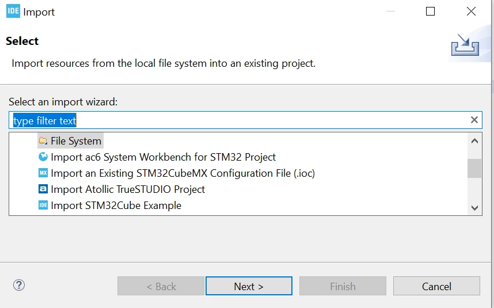Clear the filter text with X icon
The width and height of the screenshot is (494, 308).
tap(474, 120)
